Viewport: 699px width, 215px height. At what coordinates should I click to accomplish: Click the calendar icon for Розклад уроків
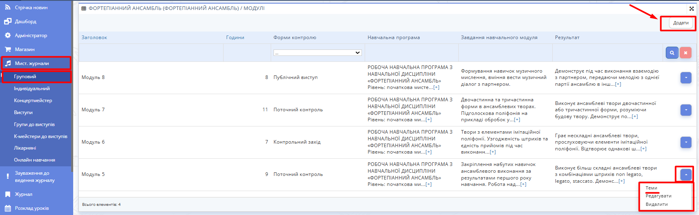click(x=8, y=208)
